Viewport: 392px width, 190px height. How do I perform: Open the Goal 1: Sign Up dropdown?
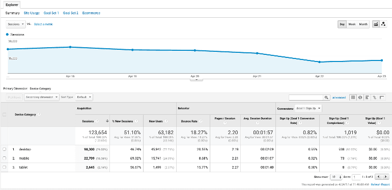(308, 109)
